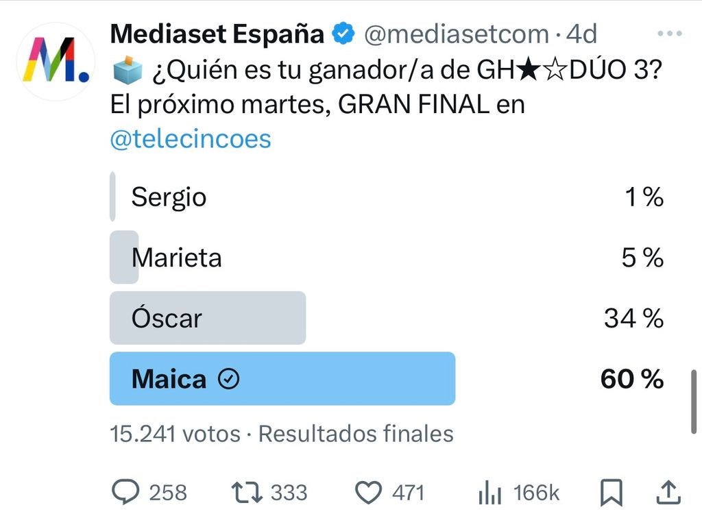Click the Maica winning poll bar
The image size is (702, 527).
[282, 379]
